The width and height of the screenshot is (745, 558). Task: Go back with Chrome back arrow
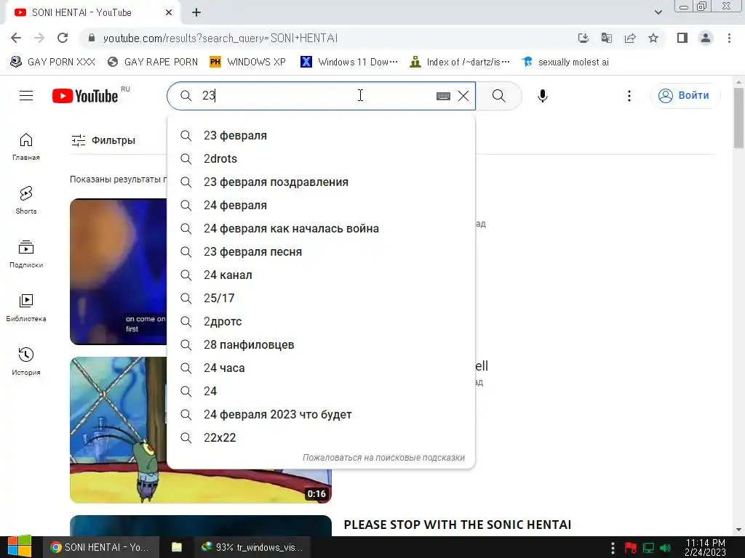(16, 38)
